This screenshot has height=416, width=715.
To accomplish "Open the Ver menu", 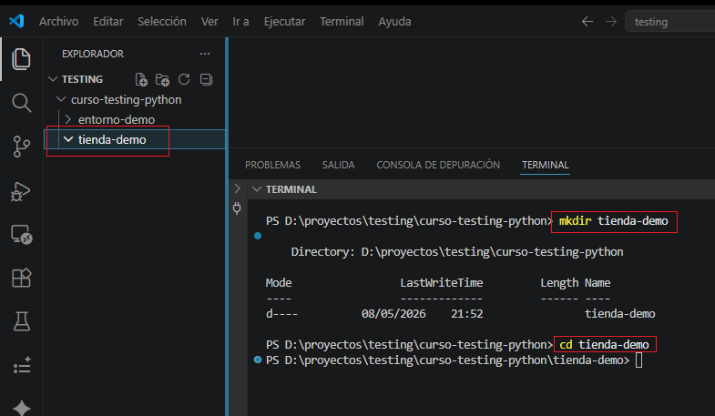I will 209,22.
